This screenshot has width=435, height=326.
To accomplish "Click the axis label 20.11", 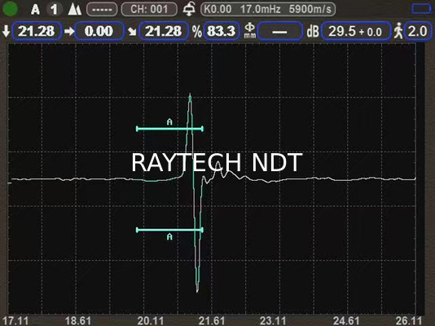I will 151,321.
